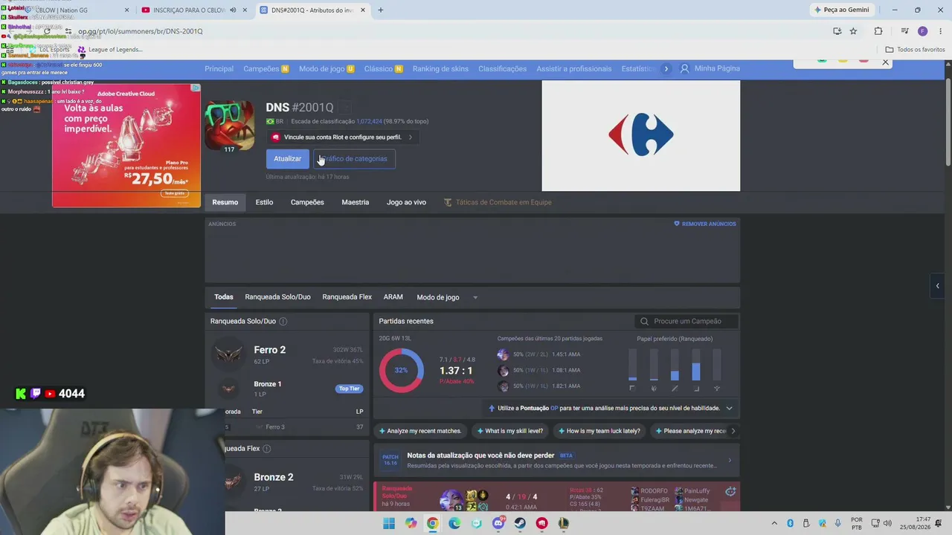Open Ranking de skins in navigation
The height and width of the screenshot is (535, 952).
tap(440, 68)
